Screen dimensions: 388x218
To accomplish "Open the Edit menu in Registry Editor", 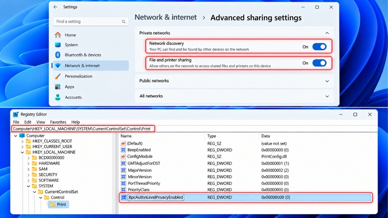I will (x=28, y=122).
